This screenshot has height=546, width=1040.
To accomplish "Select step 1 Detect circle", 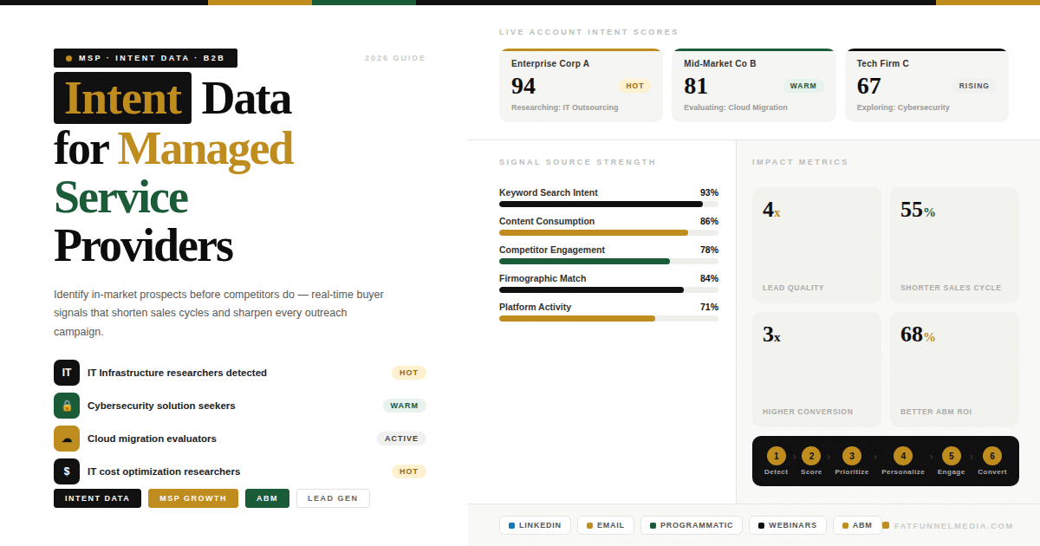I will 777,456.
